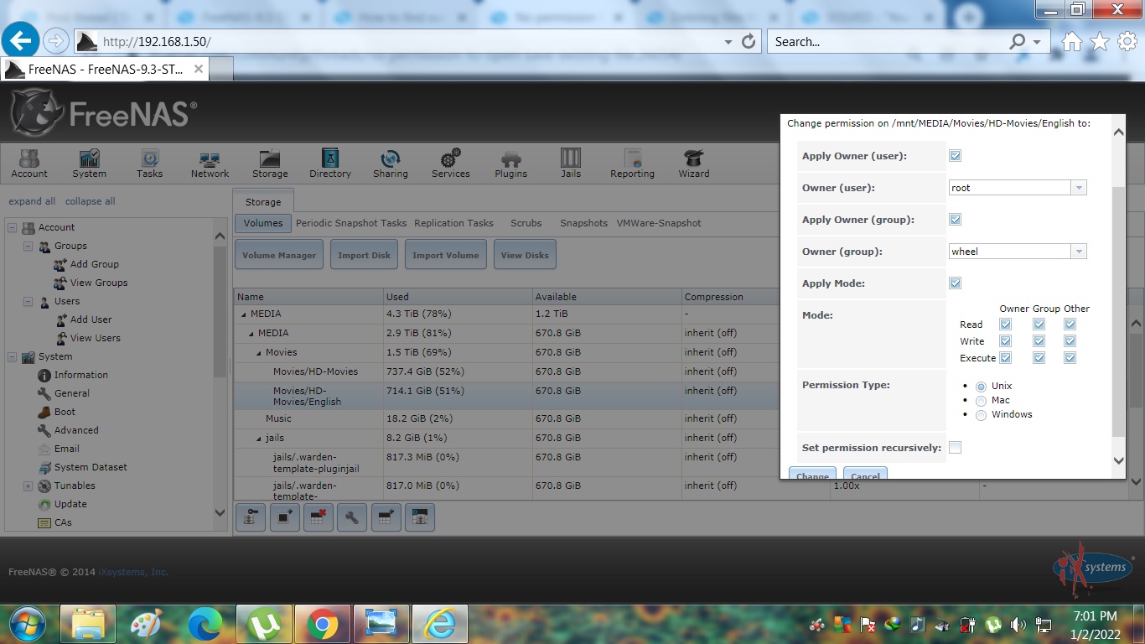
Task: Collapse the System tree node
Action: pyautogui.click(x=12, y=357)
